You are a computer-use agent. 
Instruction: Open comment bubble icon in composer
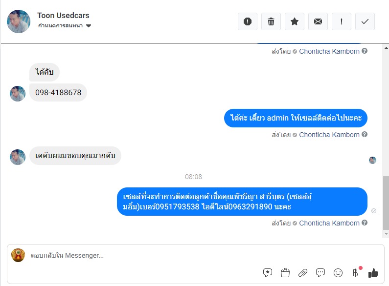320,273
